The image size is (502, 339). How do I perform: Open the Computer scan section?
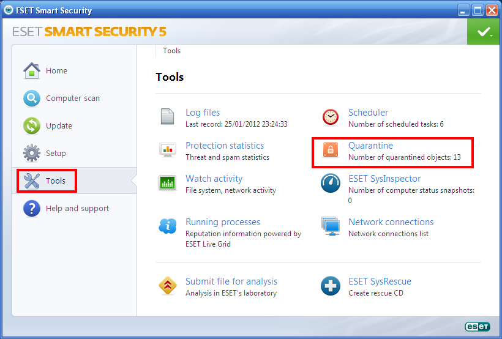point(72,99)
